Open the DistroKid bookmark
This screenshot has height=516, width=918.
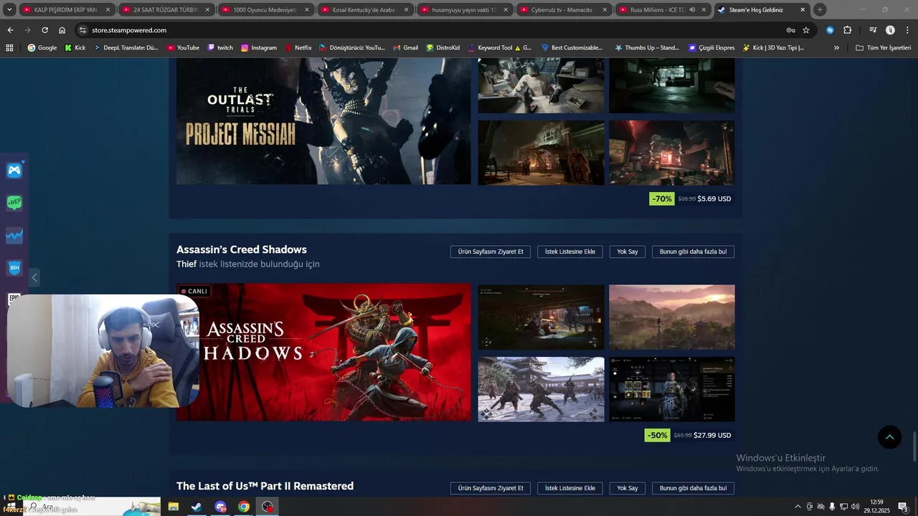tap(443, 47)
